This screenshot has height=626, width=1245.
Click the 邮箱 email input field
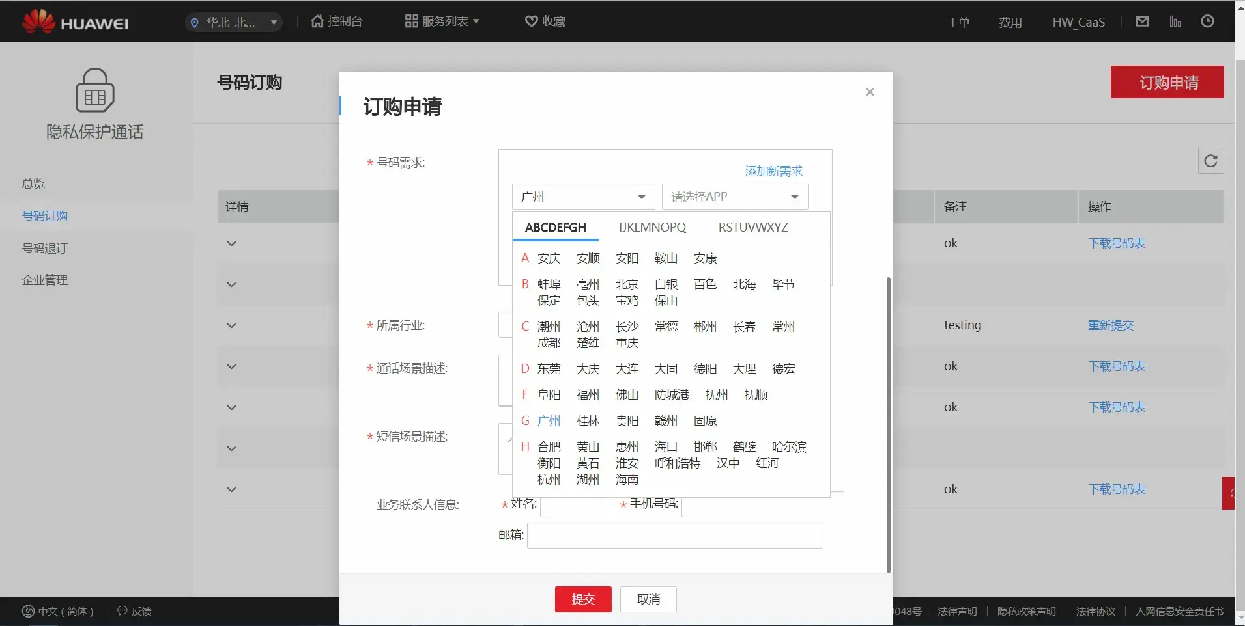674,536
